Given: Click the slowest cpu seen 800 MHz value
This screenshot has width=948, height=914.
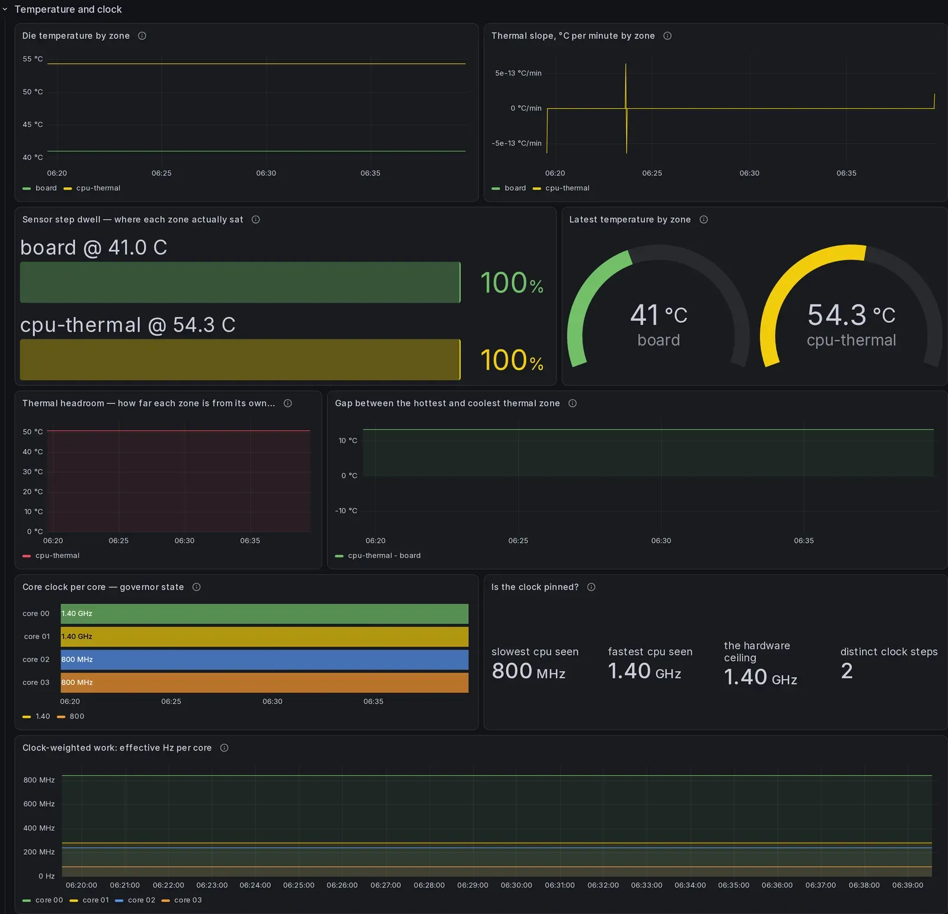Looking at the screenshot, I should point(529,671).
